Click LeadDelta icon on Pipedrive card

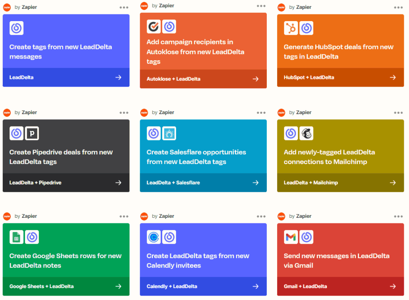click(x=16, y=133)
